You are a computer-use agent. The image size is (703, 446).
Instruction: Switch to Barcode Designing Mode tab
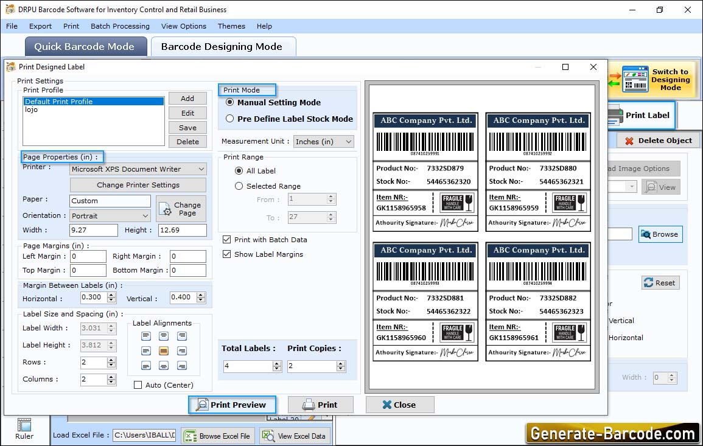tap(223, 47)
